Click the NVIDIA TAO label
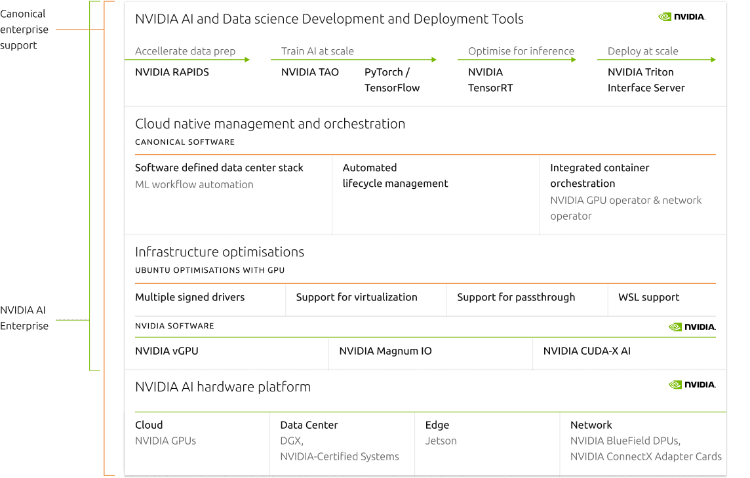 310,72
